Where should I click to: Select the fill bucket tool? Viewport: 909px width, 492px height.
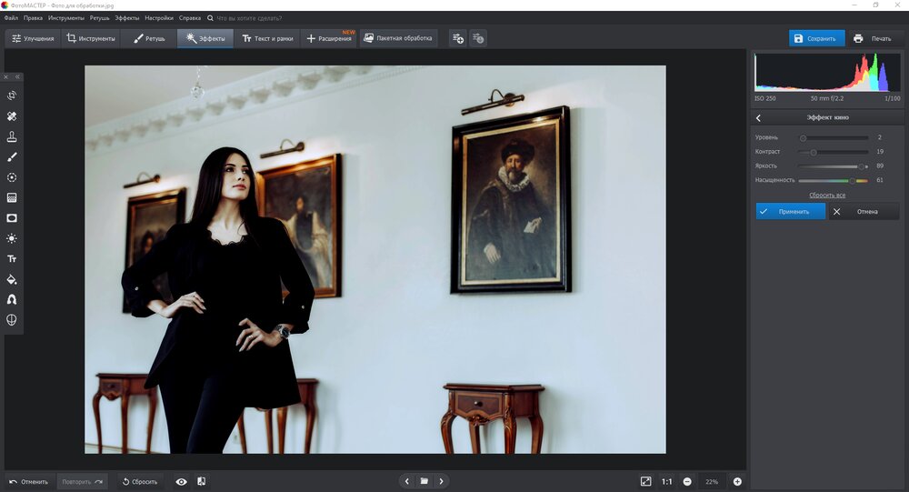tap(12, 279)
